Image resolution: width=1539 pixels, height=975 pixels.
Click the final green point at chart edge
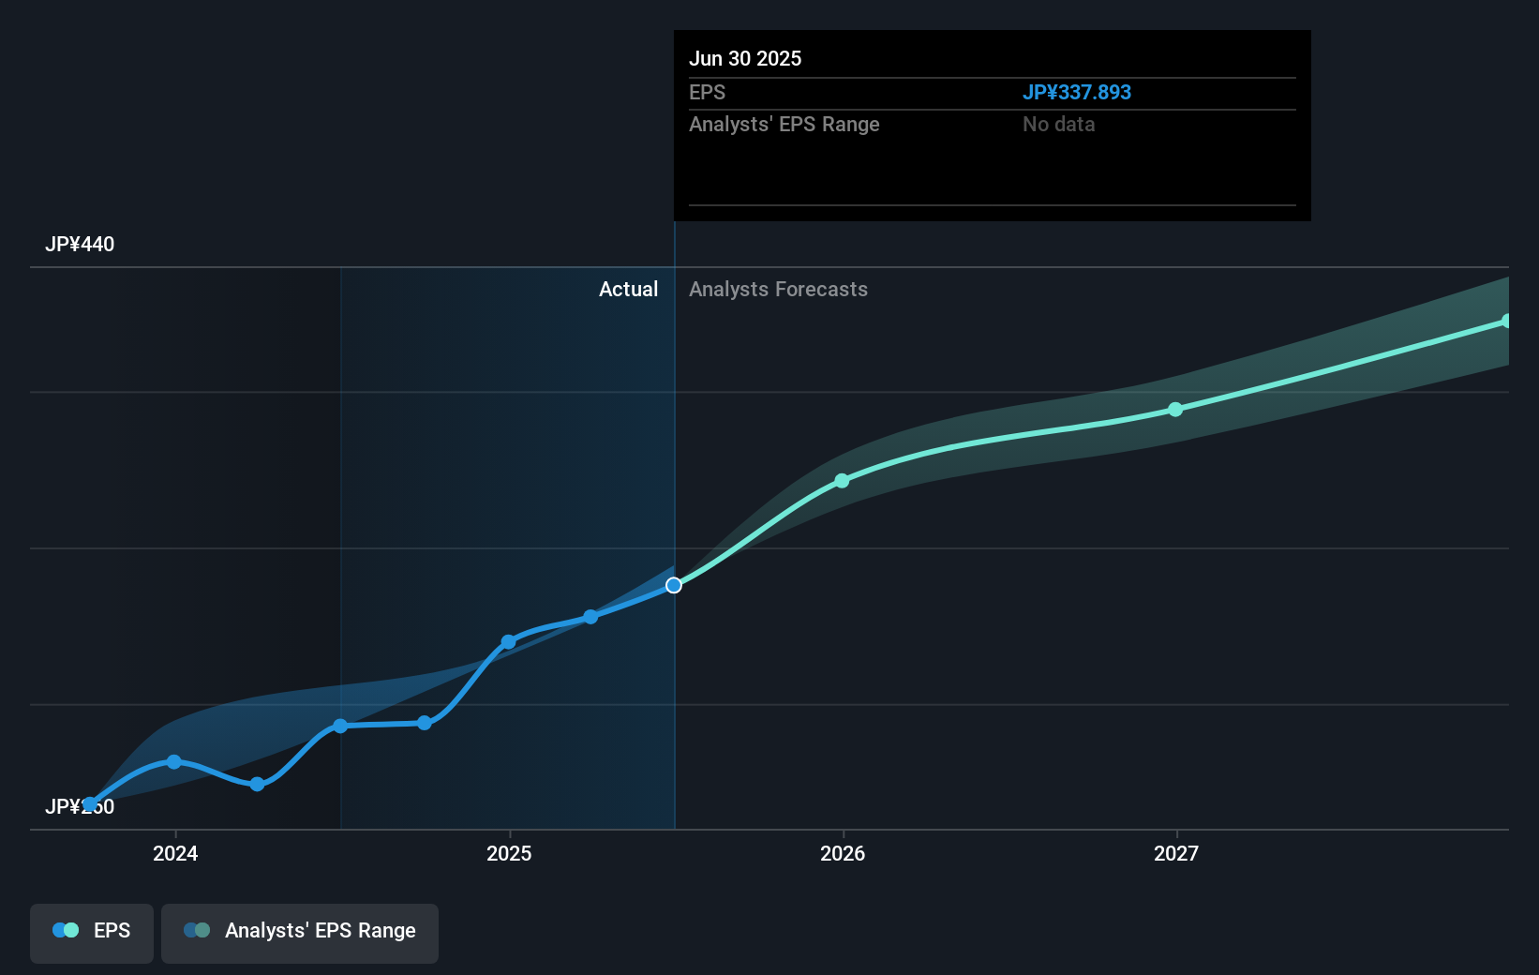[x=1507, y=322]
